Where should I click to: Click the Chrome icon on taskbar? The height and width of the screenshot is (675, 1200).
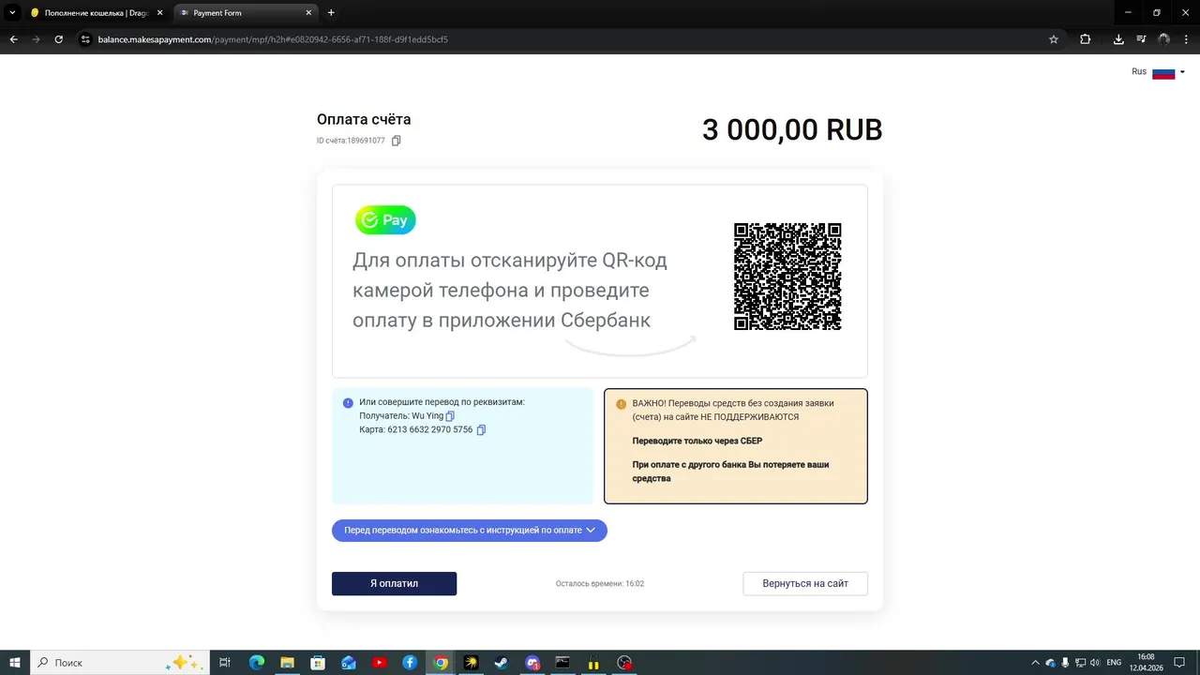(441, 663)
